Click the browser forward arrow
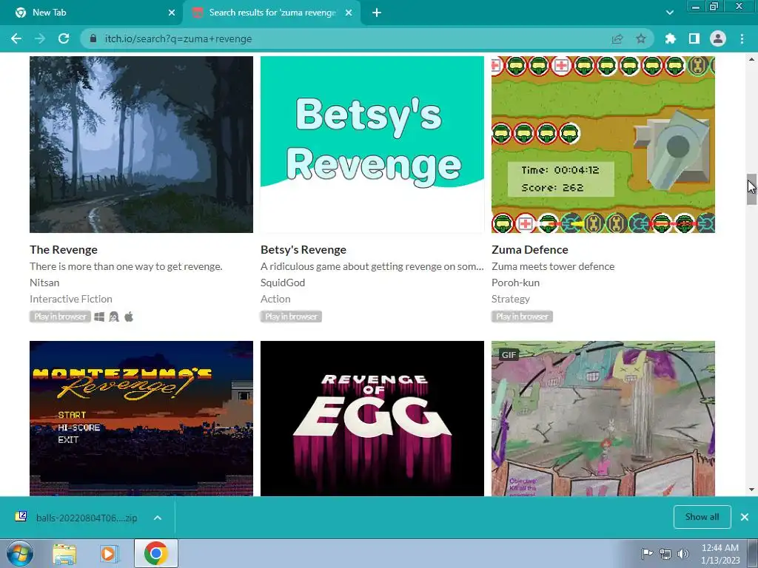 tap(40, 38)
